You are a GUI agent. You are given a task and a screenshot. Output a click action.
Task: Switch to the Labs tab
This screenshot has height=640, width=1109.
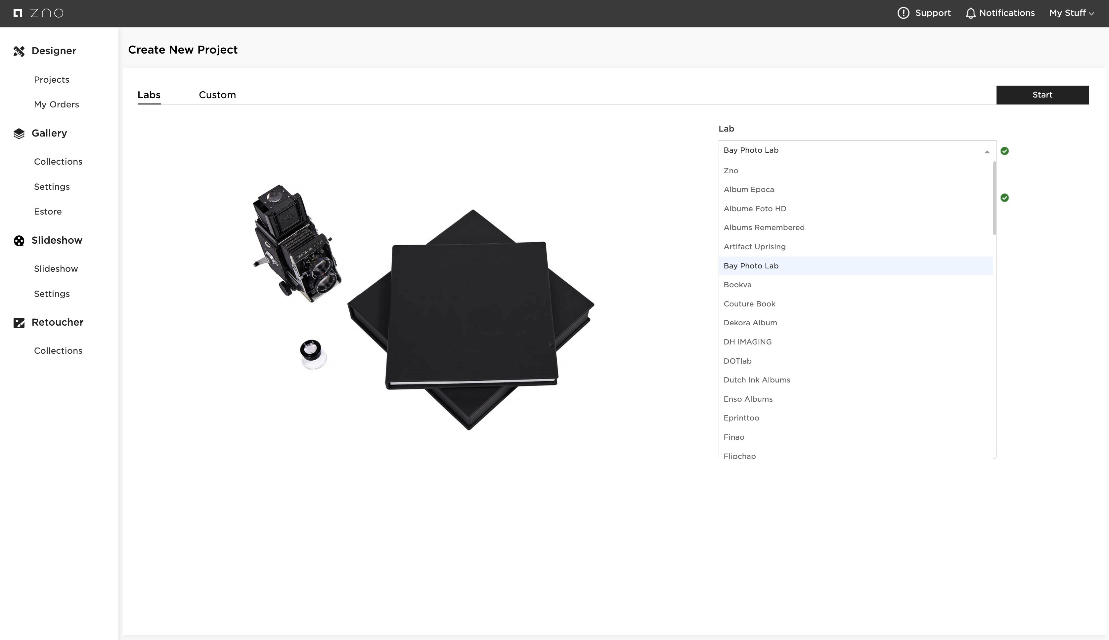[149, 95]
